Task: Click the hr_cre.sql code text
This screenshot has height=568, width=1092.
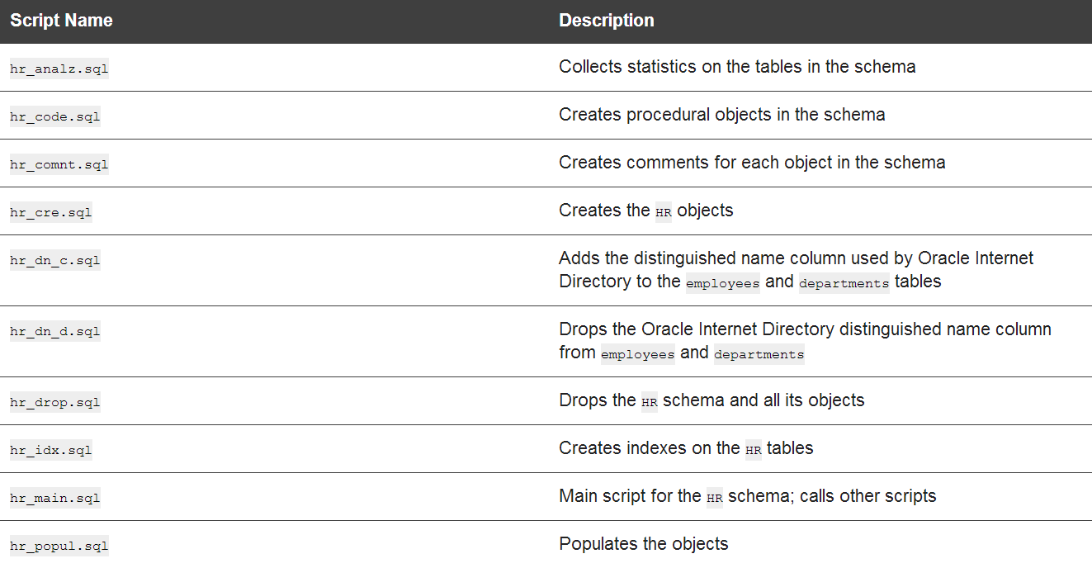Action: (50, 212)
